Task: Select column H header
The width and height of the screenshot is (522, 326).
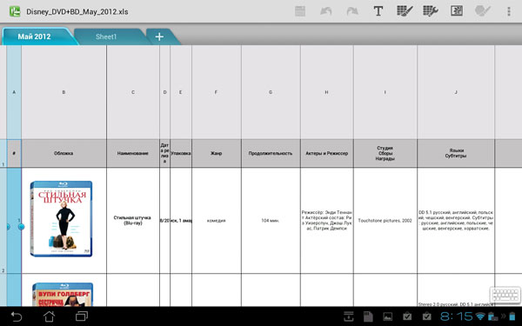Action: pyautogui.click(x=327, y=92)
